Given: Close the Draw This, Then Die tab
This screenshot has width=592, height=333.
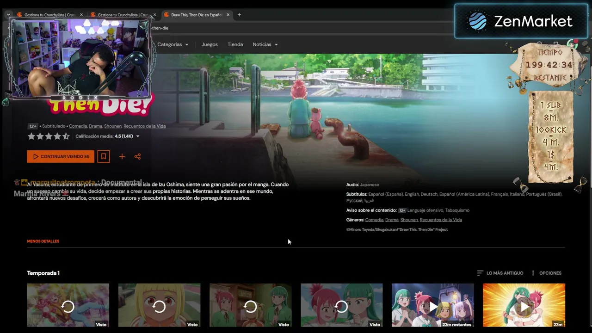Looking at the screenshot, I should [228, 15].
